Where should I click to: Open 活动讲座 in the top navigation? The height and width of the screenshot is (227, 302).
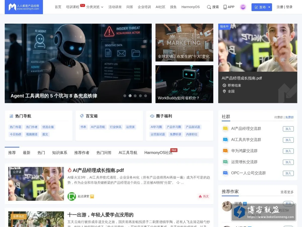coord(115,7)
